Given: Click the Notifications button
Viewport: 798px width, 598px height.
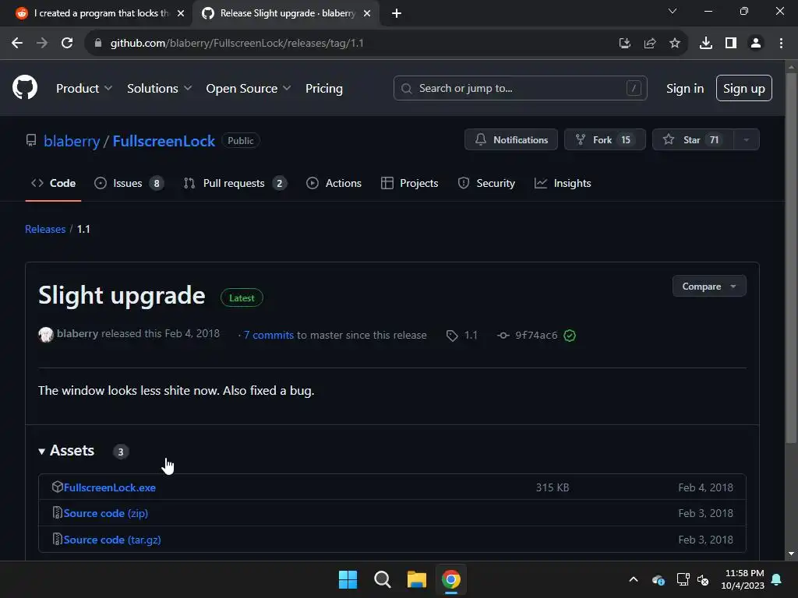Looking at the screenshot, I should tap(511, 140).
